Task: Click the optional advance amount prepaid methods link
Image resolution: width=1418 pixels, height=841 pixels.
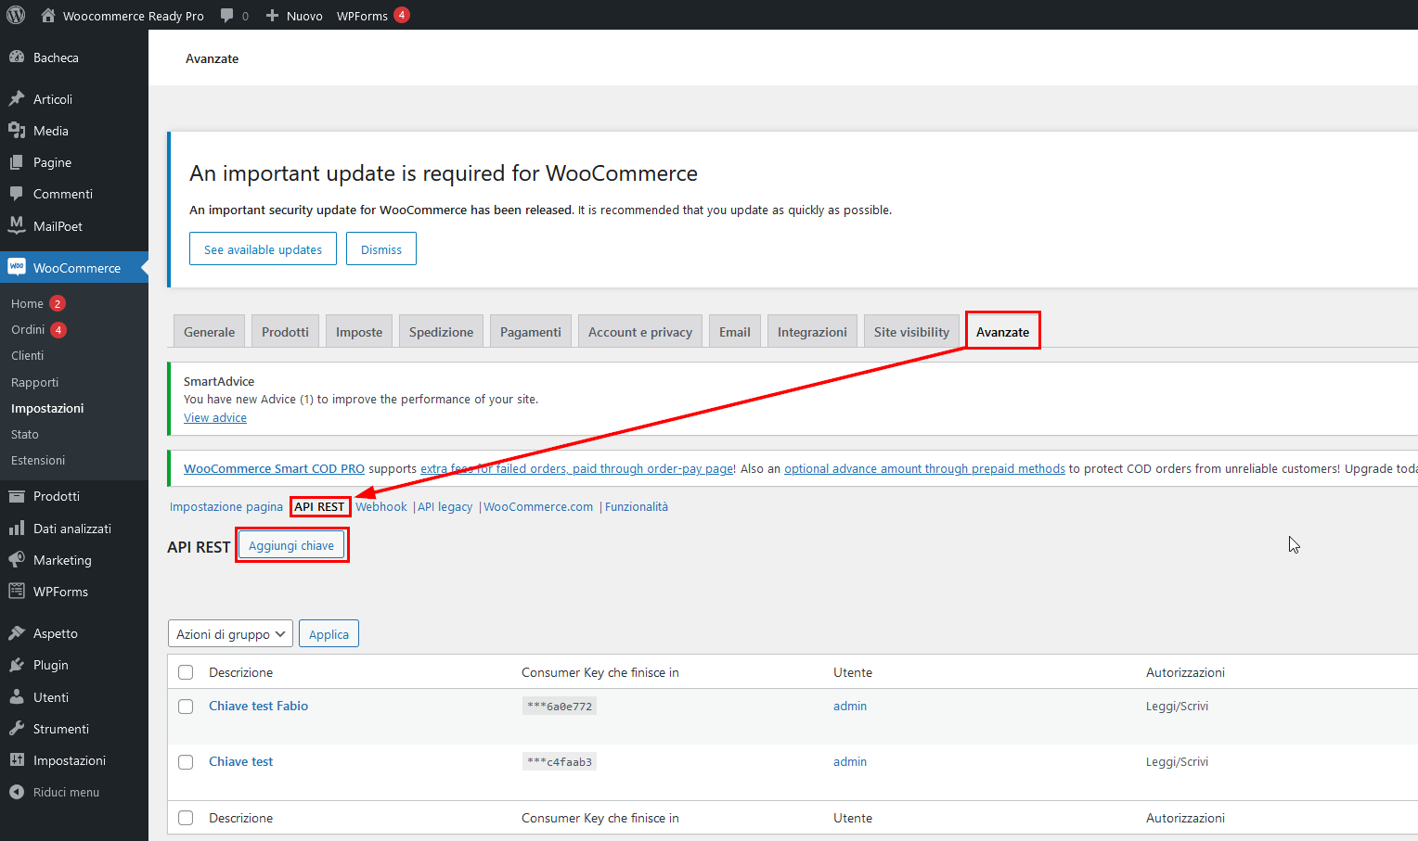Action: click(x=924, y=469)
